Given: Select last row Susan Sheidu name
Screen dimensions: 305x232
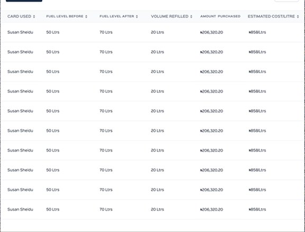Looking at the screenshot, I should coord(20,209).
